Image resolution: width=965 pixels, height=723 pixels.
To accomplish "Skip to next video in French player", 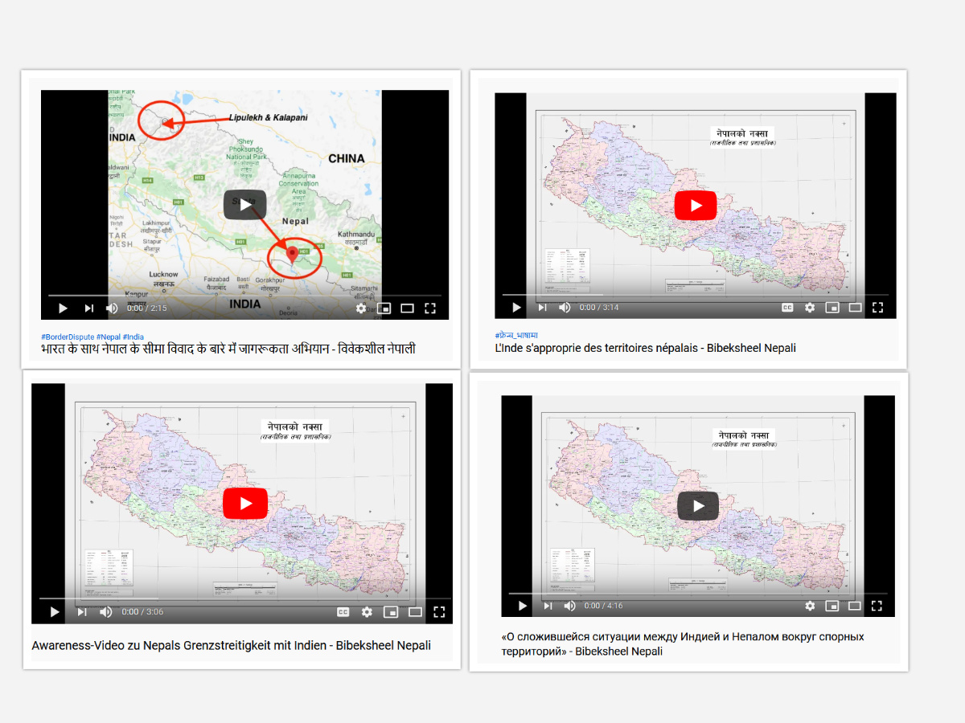I will [x=542, y=308].
